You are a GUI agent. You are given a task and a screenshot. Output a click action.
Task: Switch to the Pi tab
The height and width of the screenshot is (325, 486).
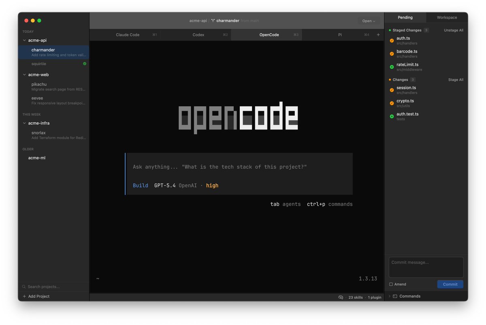(x=337, y=35)
